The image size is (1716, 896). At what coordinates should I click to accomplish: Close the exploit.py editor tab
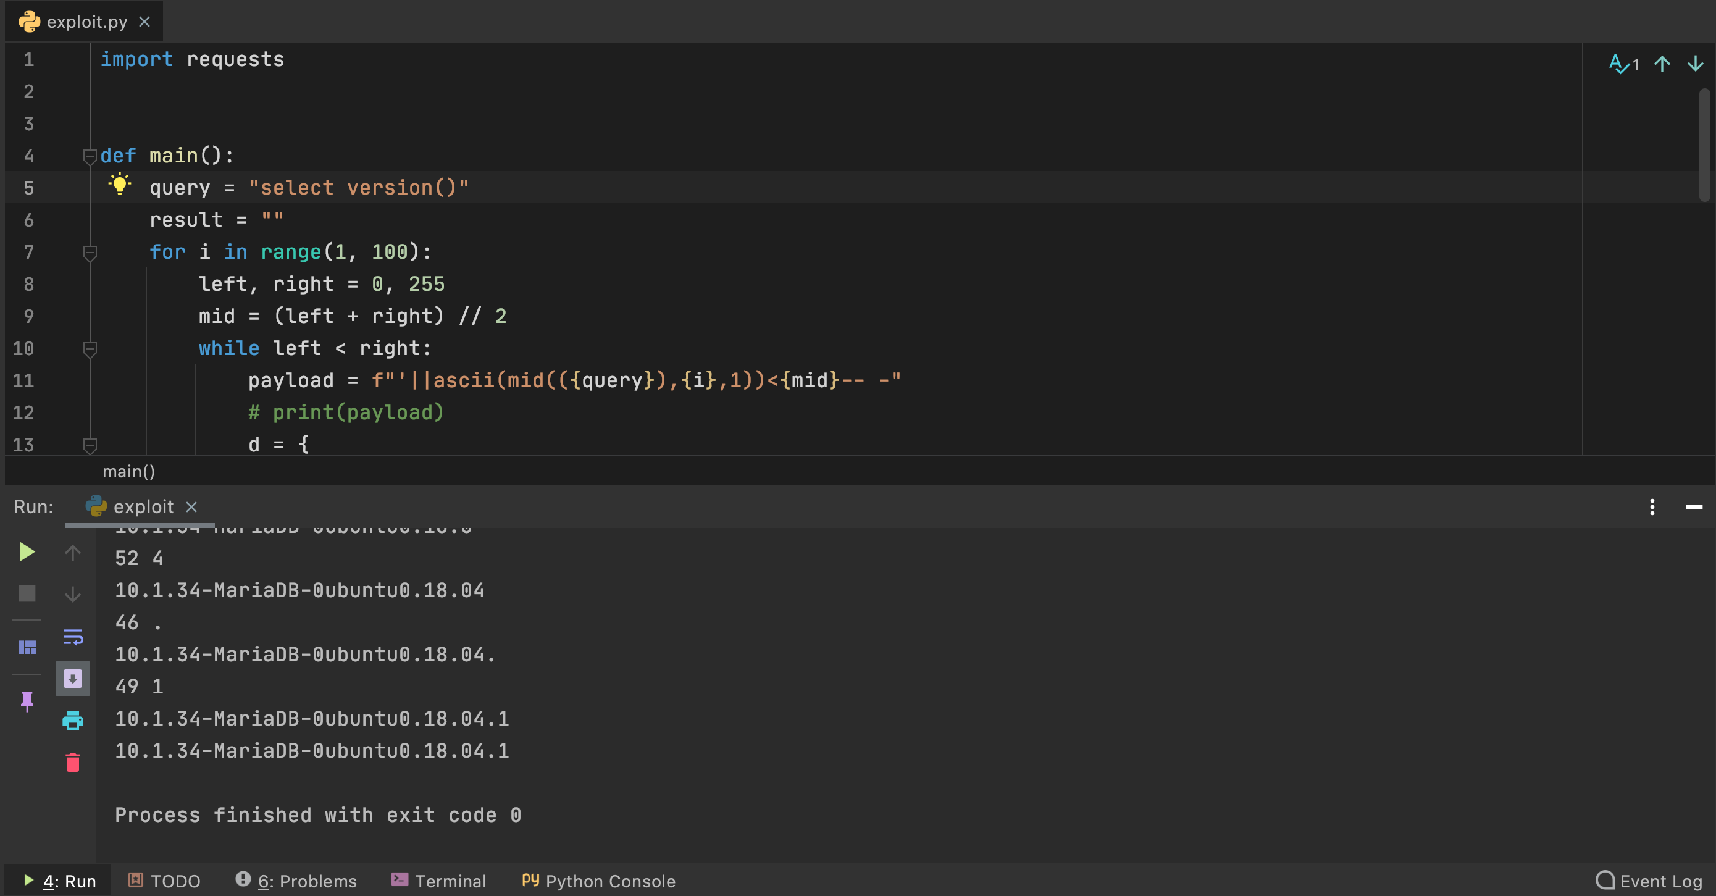click(x=144, y=22)
